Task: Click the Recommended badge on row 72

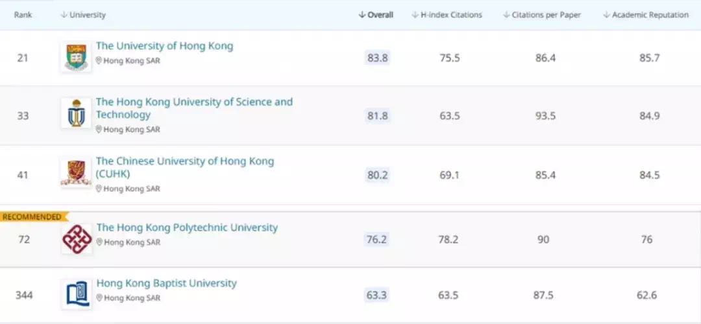Action: [x=32, y=216]
